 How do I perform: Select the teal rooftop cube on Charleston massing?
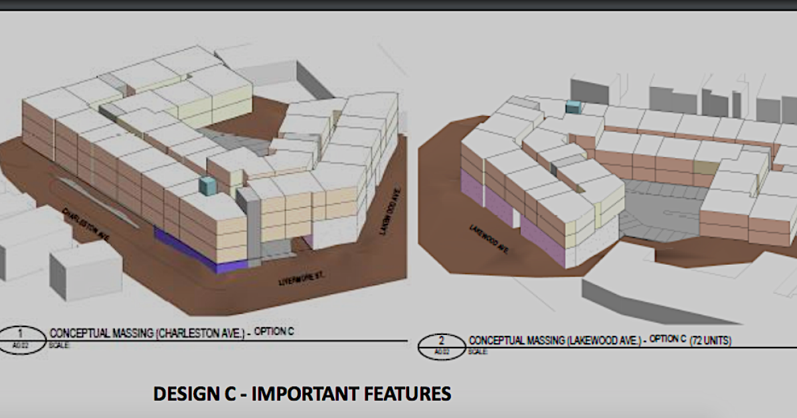tap(209, 186)
